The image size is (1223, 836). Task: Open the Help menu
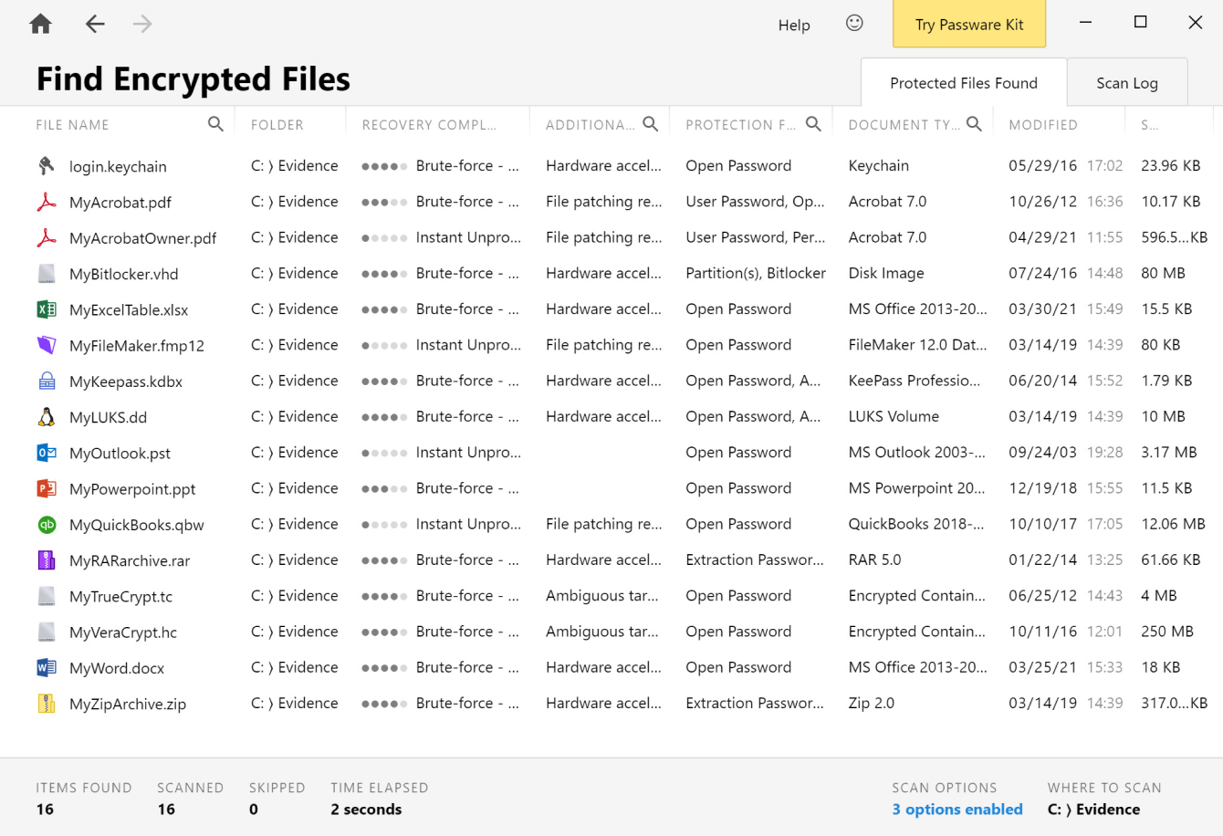coord(793,26)
